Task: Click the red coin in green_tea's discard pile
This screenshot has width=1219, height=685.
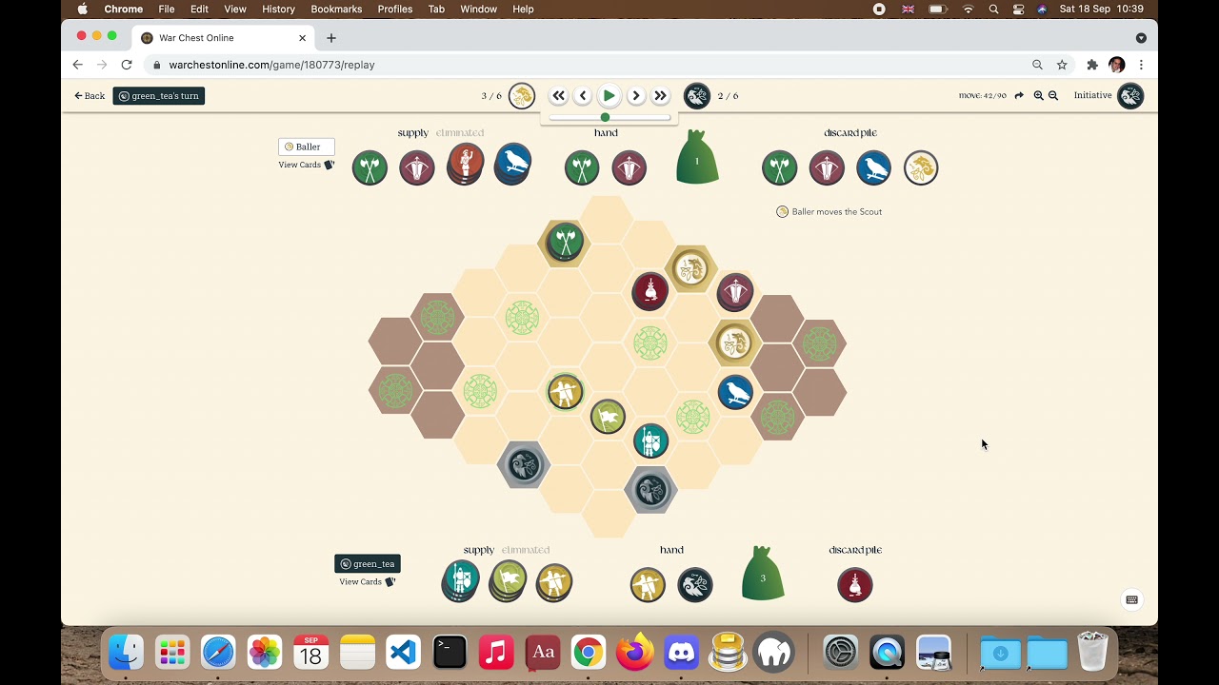Action: [x=855, y=585]
